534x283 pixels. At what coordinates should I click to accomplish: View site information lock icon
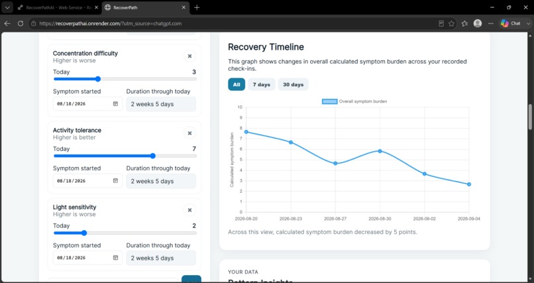(x=33, y=23)
